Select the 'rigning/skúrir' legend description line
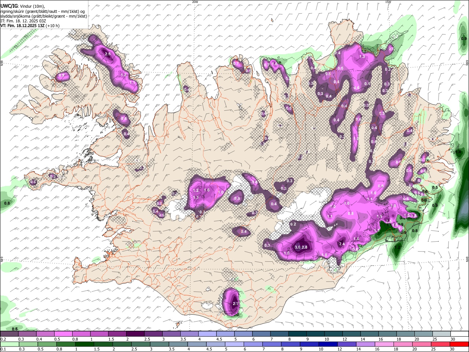The width and height of the screenshot is (469, 352). 42,11
